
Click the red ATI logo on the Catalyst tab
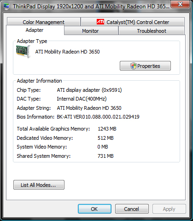[x=100, y=22]
